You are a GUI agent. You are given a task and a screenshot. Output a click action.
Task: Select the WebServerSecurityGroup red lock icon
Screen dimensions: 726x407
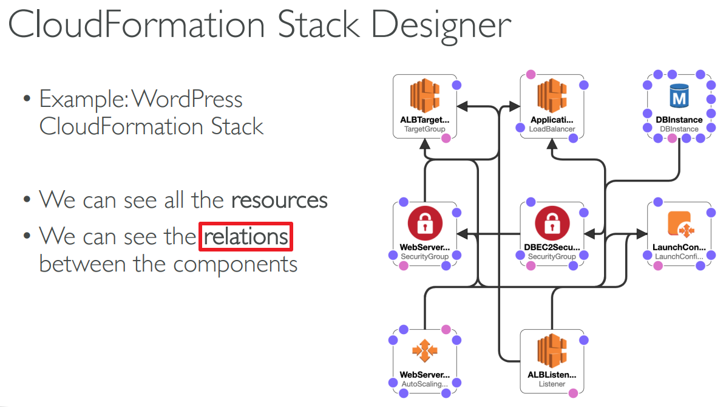[424, 225]
